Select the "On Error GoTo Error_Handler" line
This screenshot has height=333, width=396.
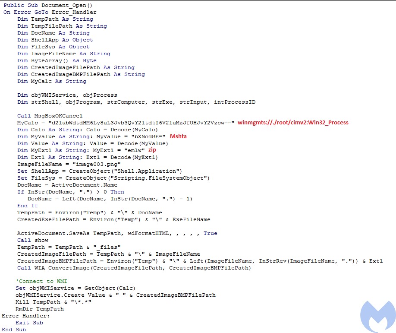click(x=50, y=12)
